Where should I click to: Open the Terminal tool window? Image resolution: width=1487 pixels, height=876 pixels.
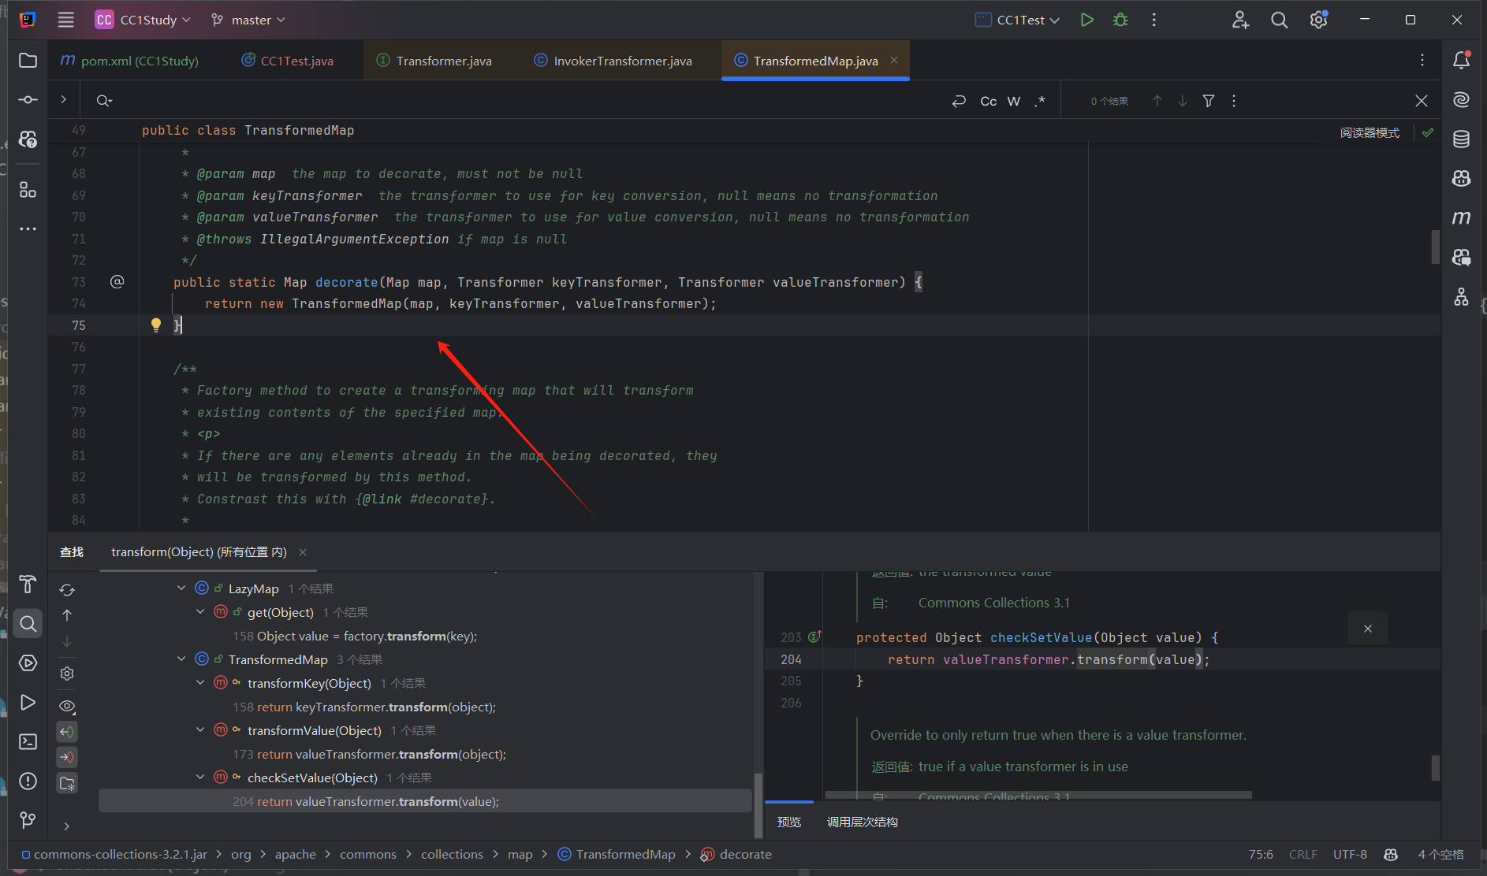tap(28, 741)
